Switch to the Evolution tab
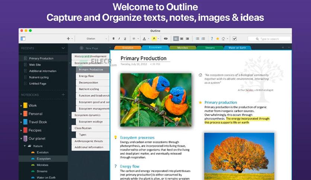 (128, 48)
